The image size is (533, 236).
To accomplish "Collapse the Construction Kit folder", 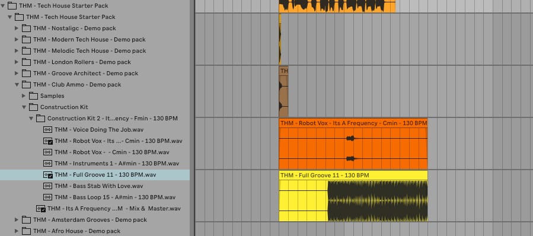I will coord(24,107).
